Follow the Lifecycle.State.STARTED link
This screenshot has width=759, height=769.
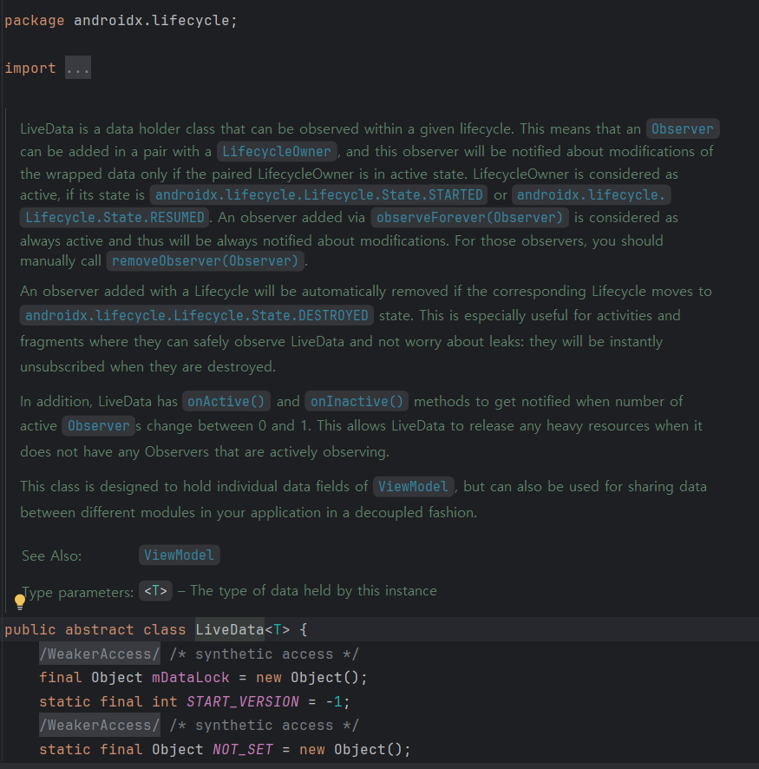tap(318, 195)
